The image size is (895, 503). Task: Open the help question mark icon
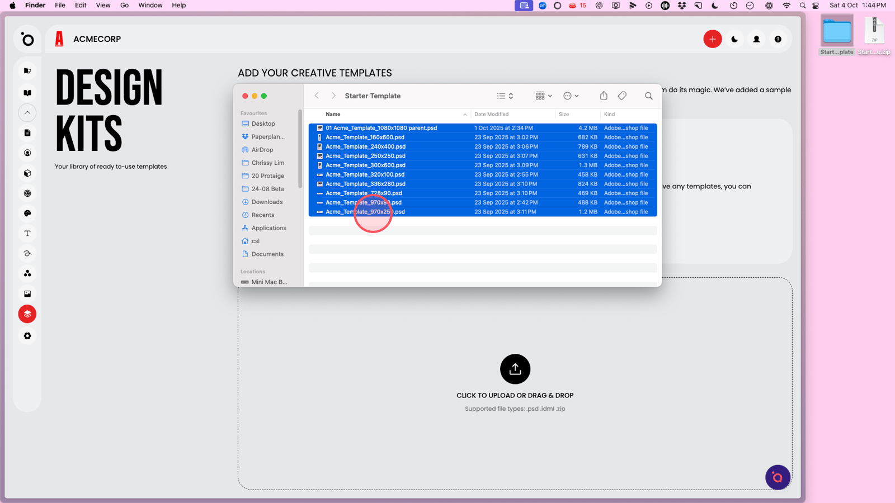pos(778,39)
